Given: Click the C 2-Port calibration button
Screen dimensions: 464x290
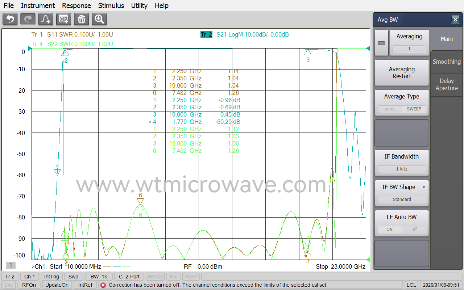Looking at the screenshot, I should click(x=129, y=276).
